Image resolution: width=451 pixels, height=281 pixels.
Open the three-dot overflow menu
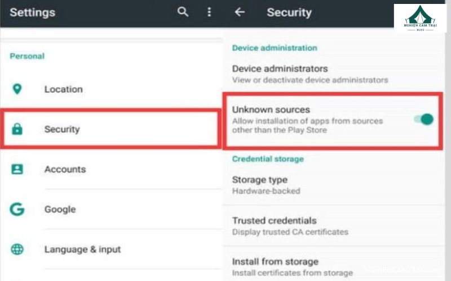(x=209, y=12)
